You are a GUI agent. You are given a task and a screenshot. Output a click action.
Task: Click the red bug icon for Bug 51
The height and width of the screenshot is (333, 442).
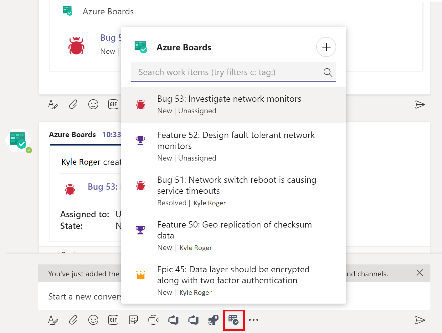click(x=141, y=186)
